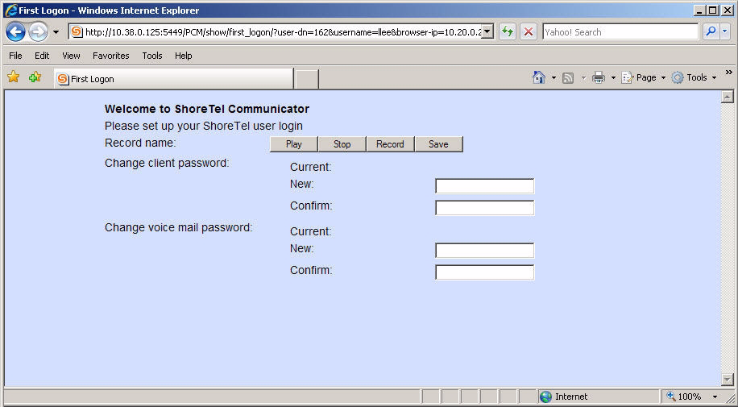Show more command bar items with chevron

[728, 72]
